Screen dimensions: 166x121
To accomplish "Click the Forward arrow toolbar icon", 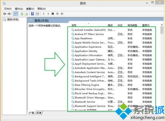I will tap(9, 14).
